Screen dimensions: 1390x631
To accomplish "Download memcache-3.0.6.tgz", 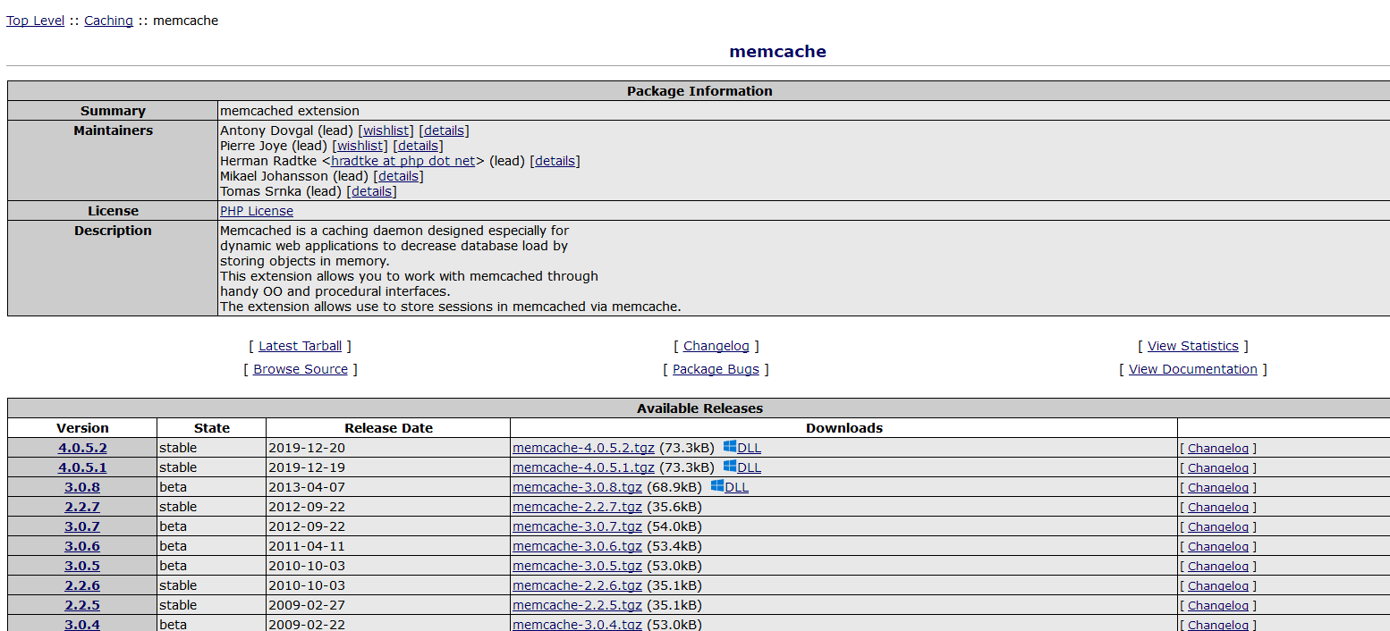I will pos(577,546).
